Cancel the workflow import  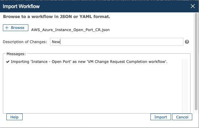tap(182, 117)
